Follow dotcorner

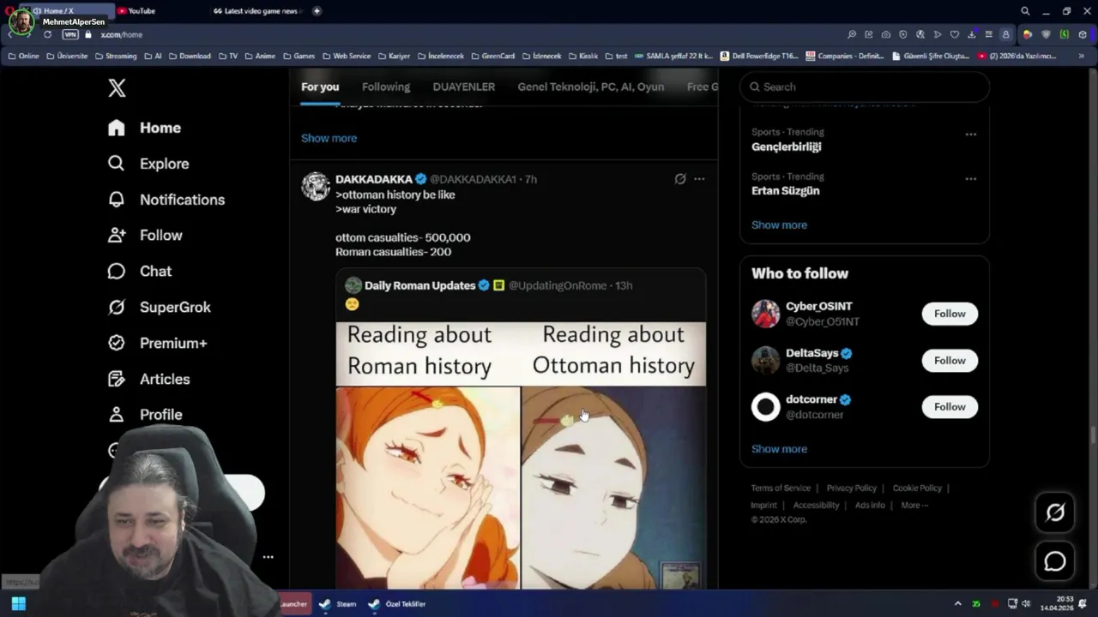pyautogui.click(x=950, y=407)
